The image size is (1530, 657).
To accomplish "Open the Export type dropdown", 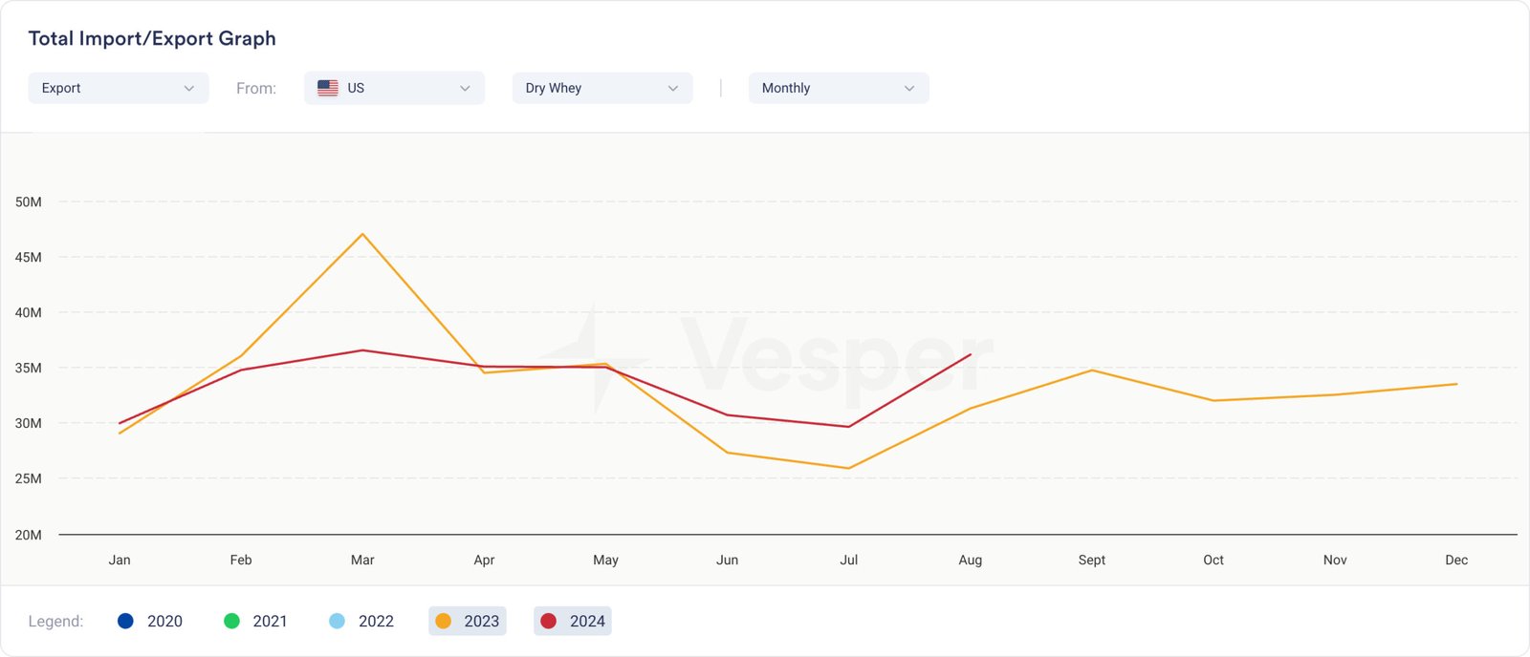I will (118, 88).
